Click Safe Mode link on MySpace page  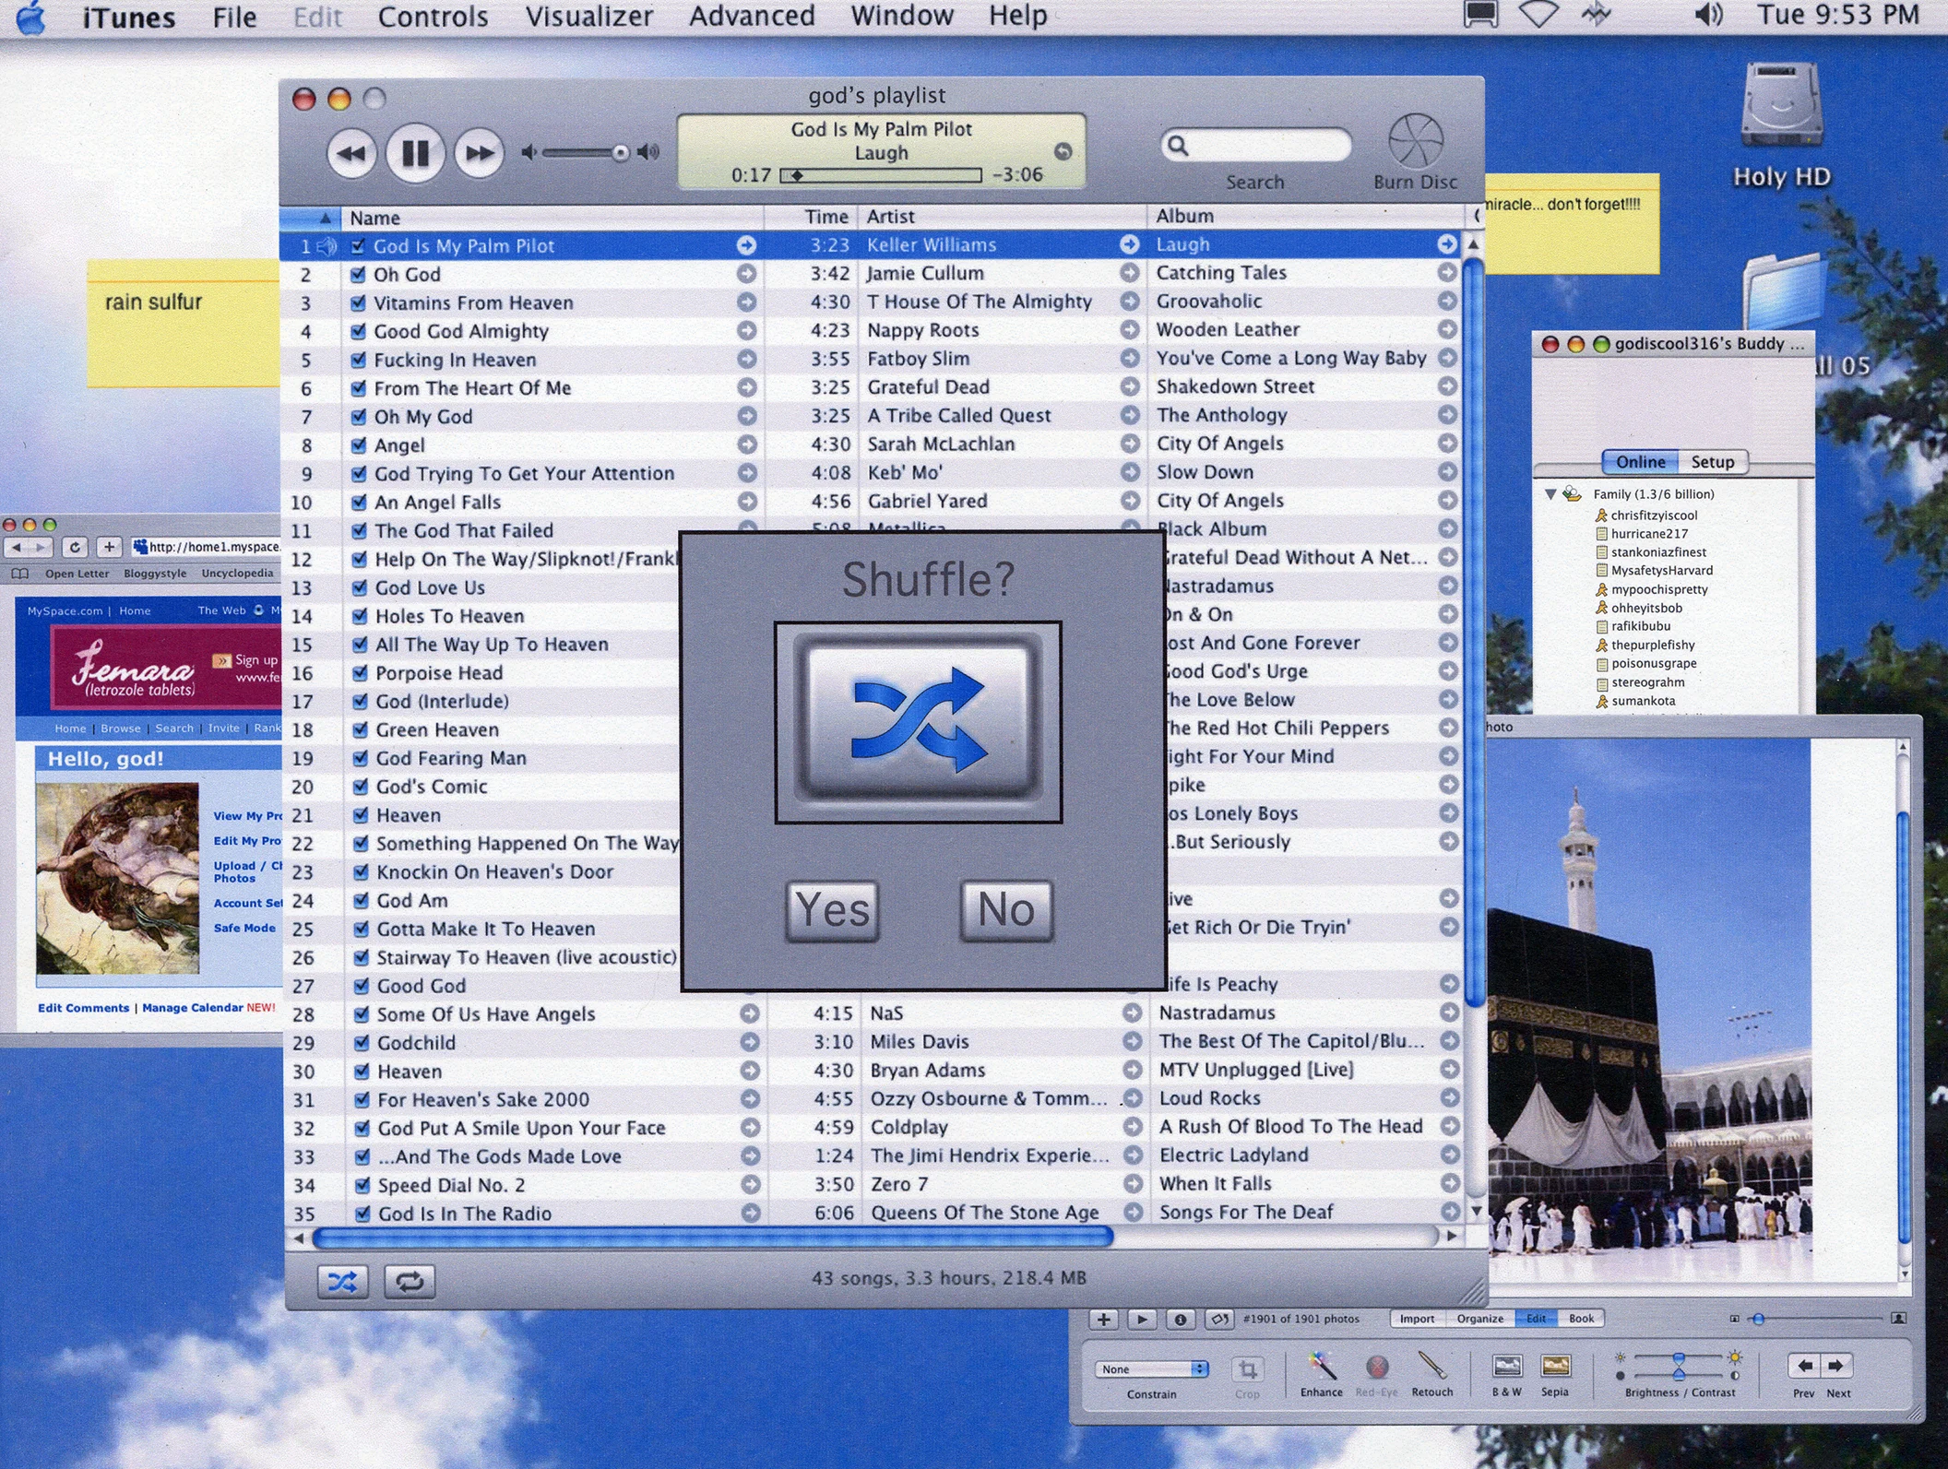(x=244, y=929)
